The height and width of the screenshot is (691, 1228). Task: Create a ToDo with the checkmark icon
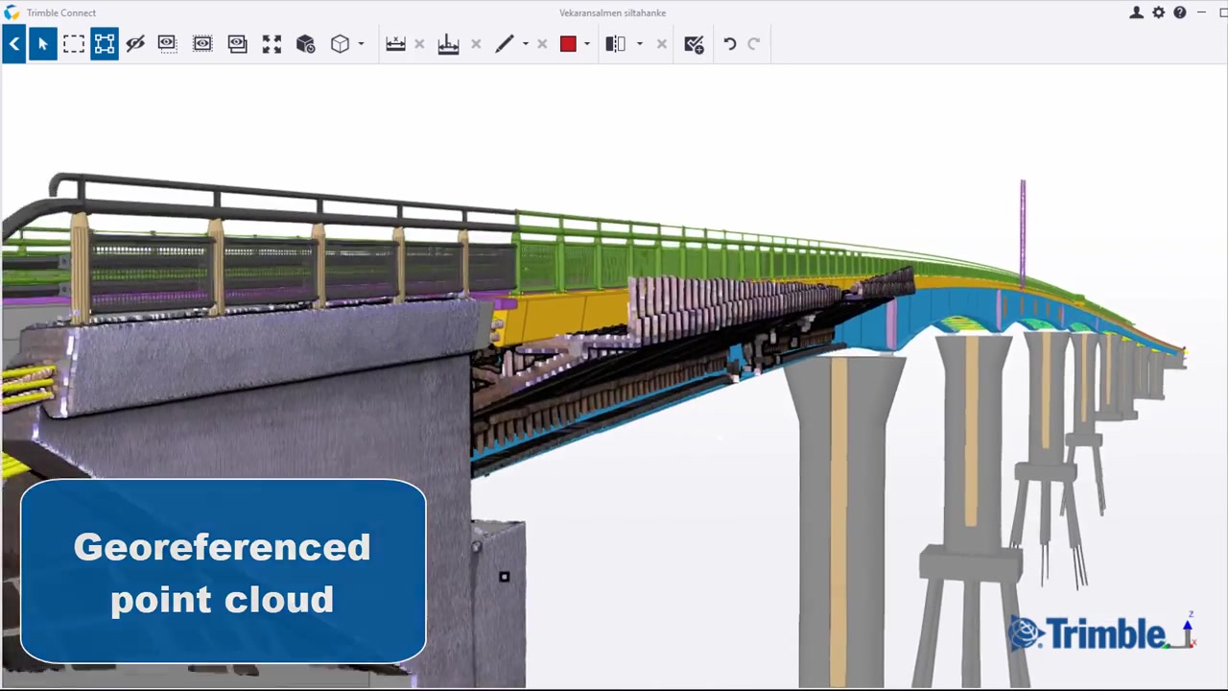694,43
